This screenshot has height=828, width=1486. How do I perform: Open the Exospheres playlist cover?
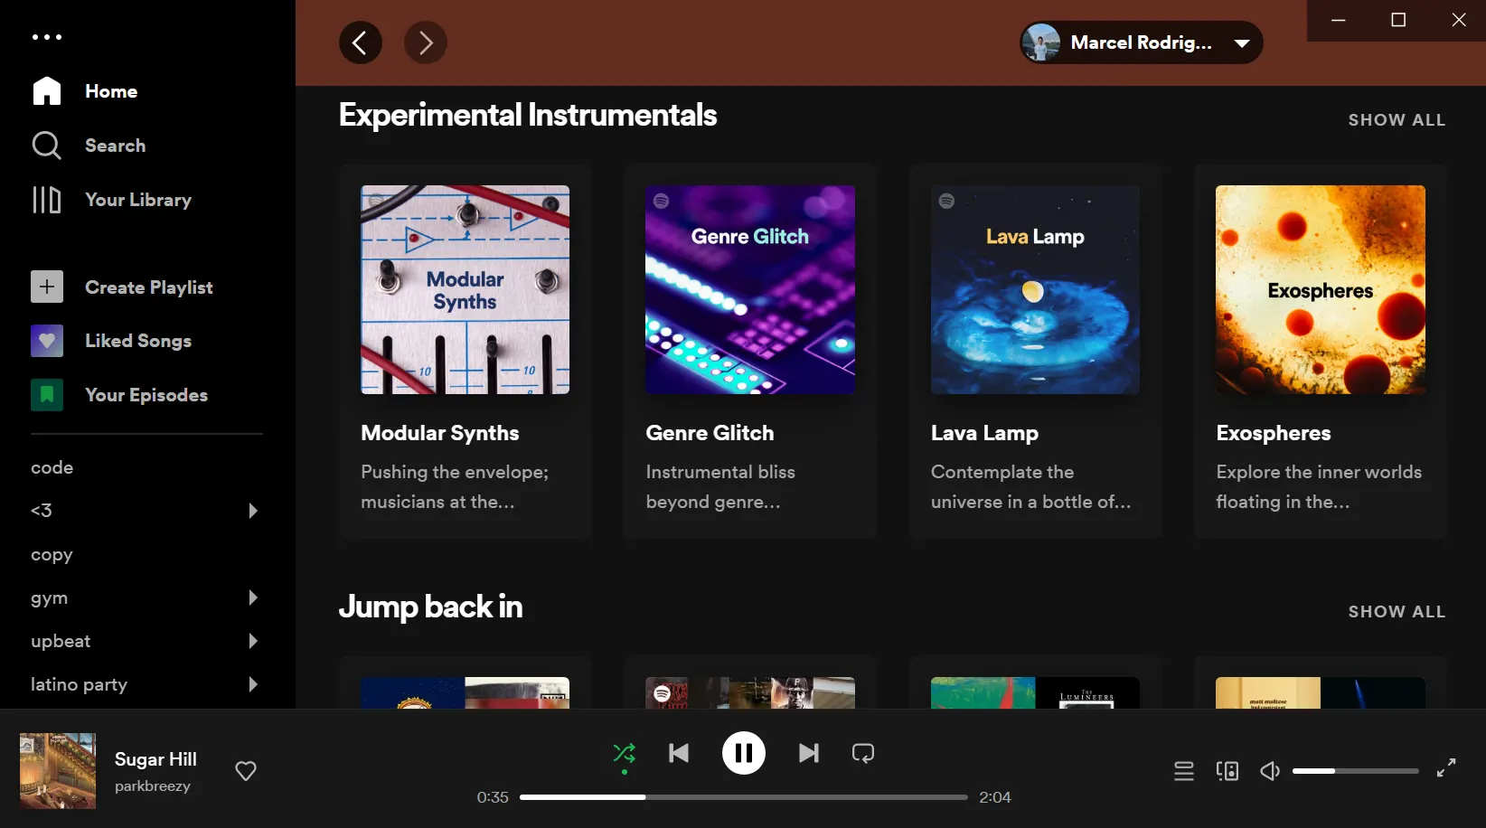pos(1321,289)
